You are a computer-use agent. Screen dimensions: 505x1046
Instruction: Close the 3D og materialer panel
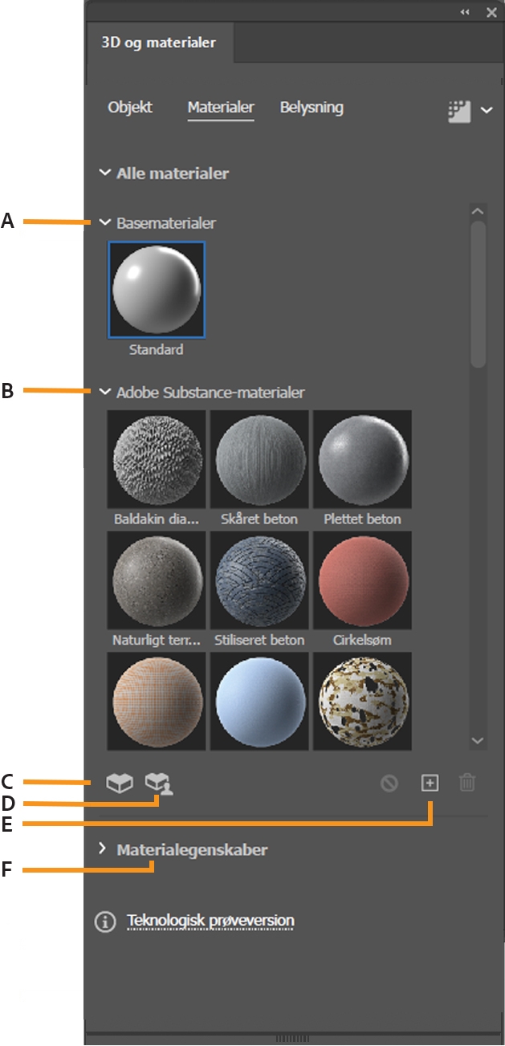491,12
